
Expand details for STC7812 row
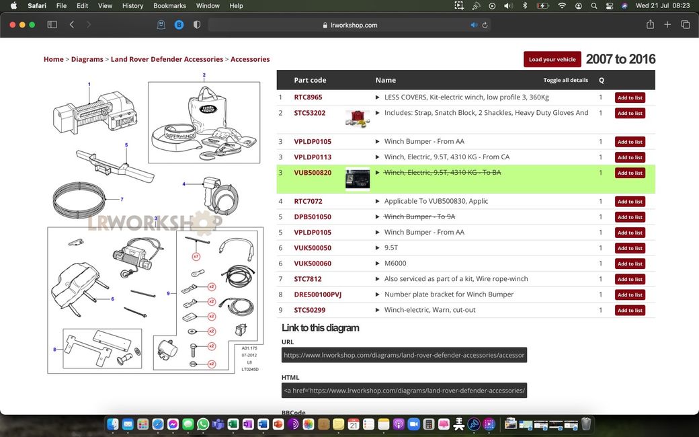click(x=378, y=279)
